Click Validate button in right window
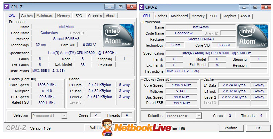This screenshot has width=273, height=139. (x=231, y=128)
